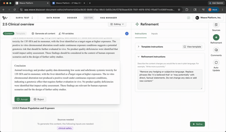Screen dimensions: 226x132
Task: Select the Editor nav item
Action: pyautogui.click(x=88, y=18)
